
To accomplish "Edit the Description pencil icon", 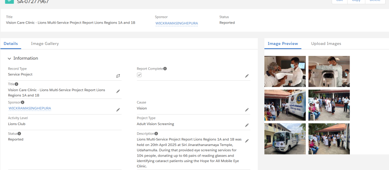I will tap(247, 141).
